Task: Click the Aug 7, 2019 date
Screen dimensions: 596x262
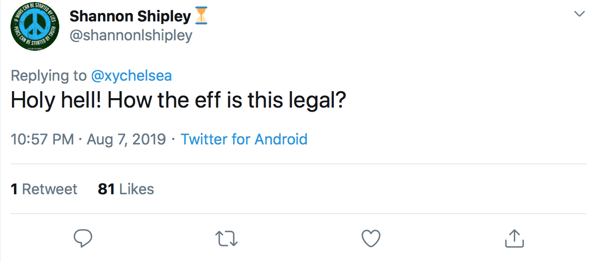Action: pos(126,140)
